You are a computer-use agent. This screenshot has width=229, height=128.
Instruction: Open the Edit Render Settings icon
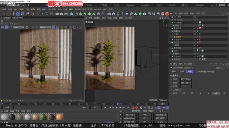tap(66, 14)
